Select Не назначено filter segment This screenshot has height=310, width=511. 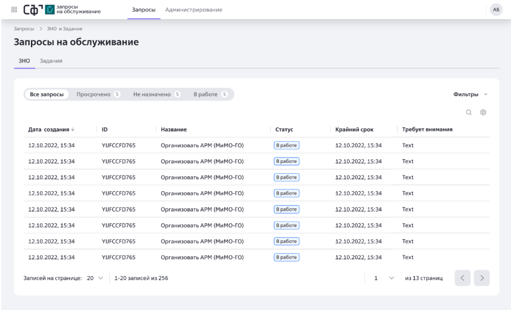pyautogui.click(x=156, y=94)
